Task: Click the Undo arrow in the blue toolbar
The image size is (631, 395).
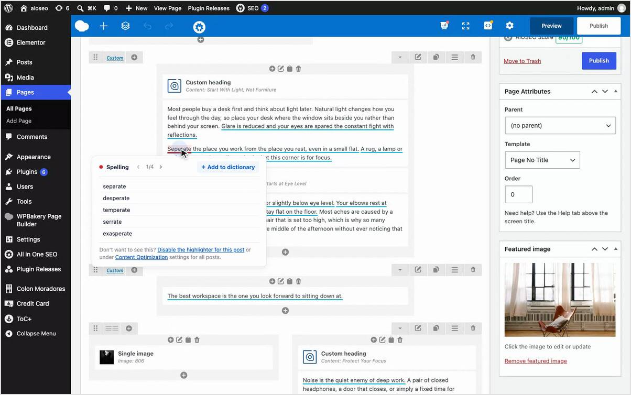Action: pos(147,26)
